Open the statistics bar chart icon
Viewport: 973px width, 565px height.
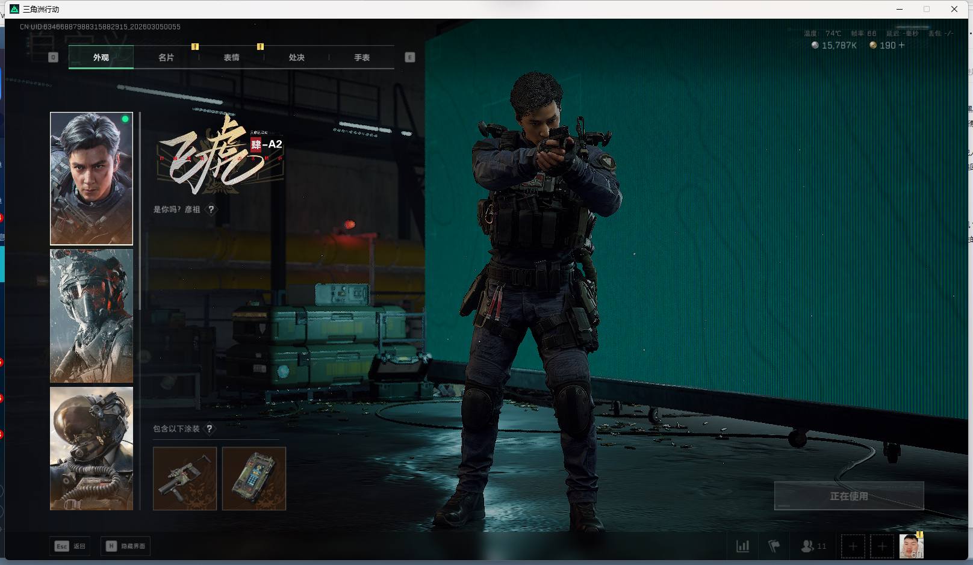[x=743, y=546]
